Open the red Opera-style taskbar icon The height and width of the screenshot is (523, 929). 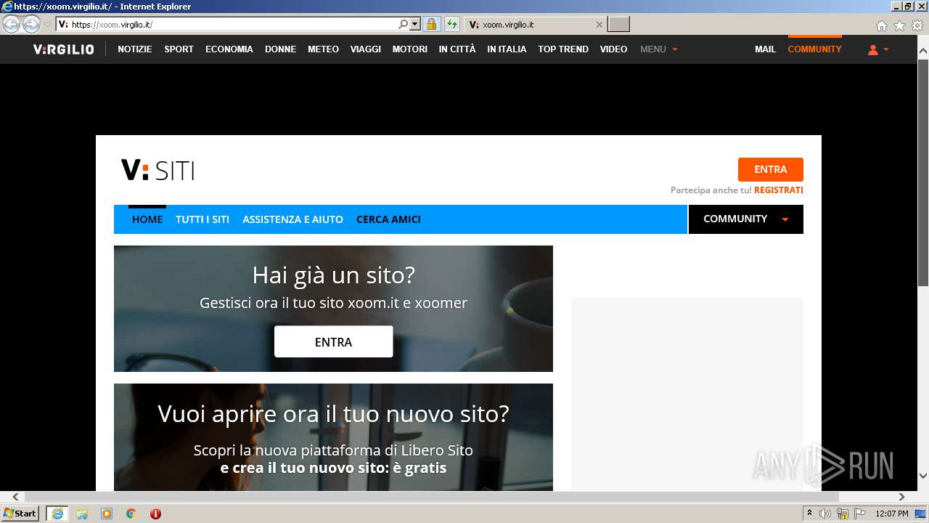(x=155, y=514)
